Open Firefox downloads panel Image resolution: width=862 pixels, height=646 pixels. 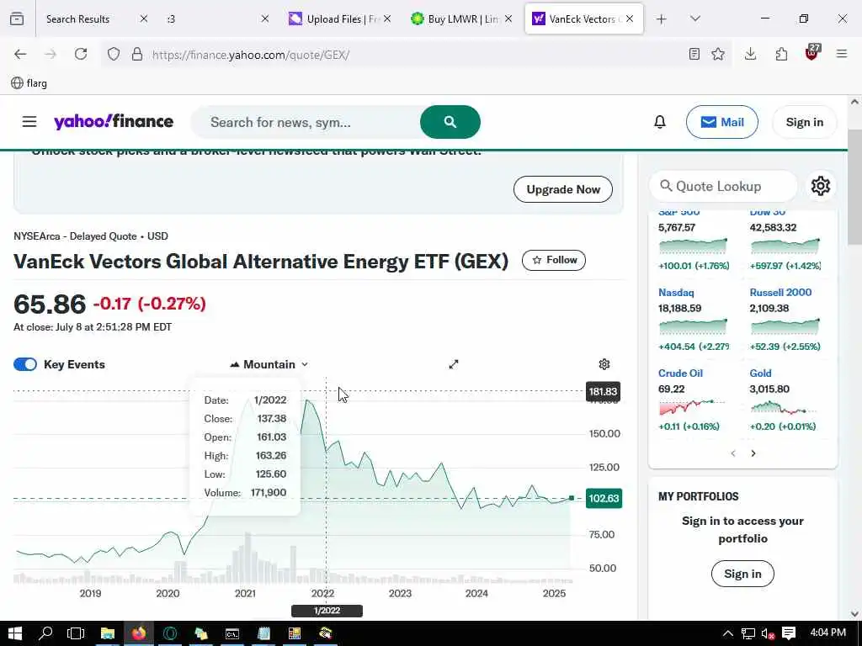[x=750, y=54]
